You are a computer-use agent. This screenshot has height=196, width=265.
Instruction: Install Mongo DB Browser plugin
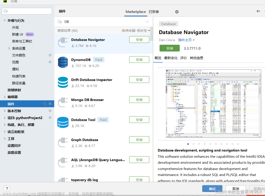pos(139,100)
